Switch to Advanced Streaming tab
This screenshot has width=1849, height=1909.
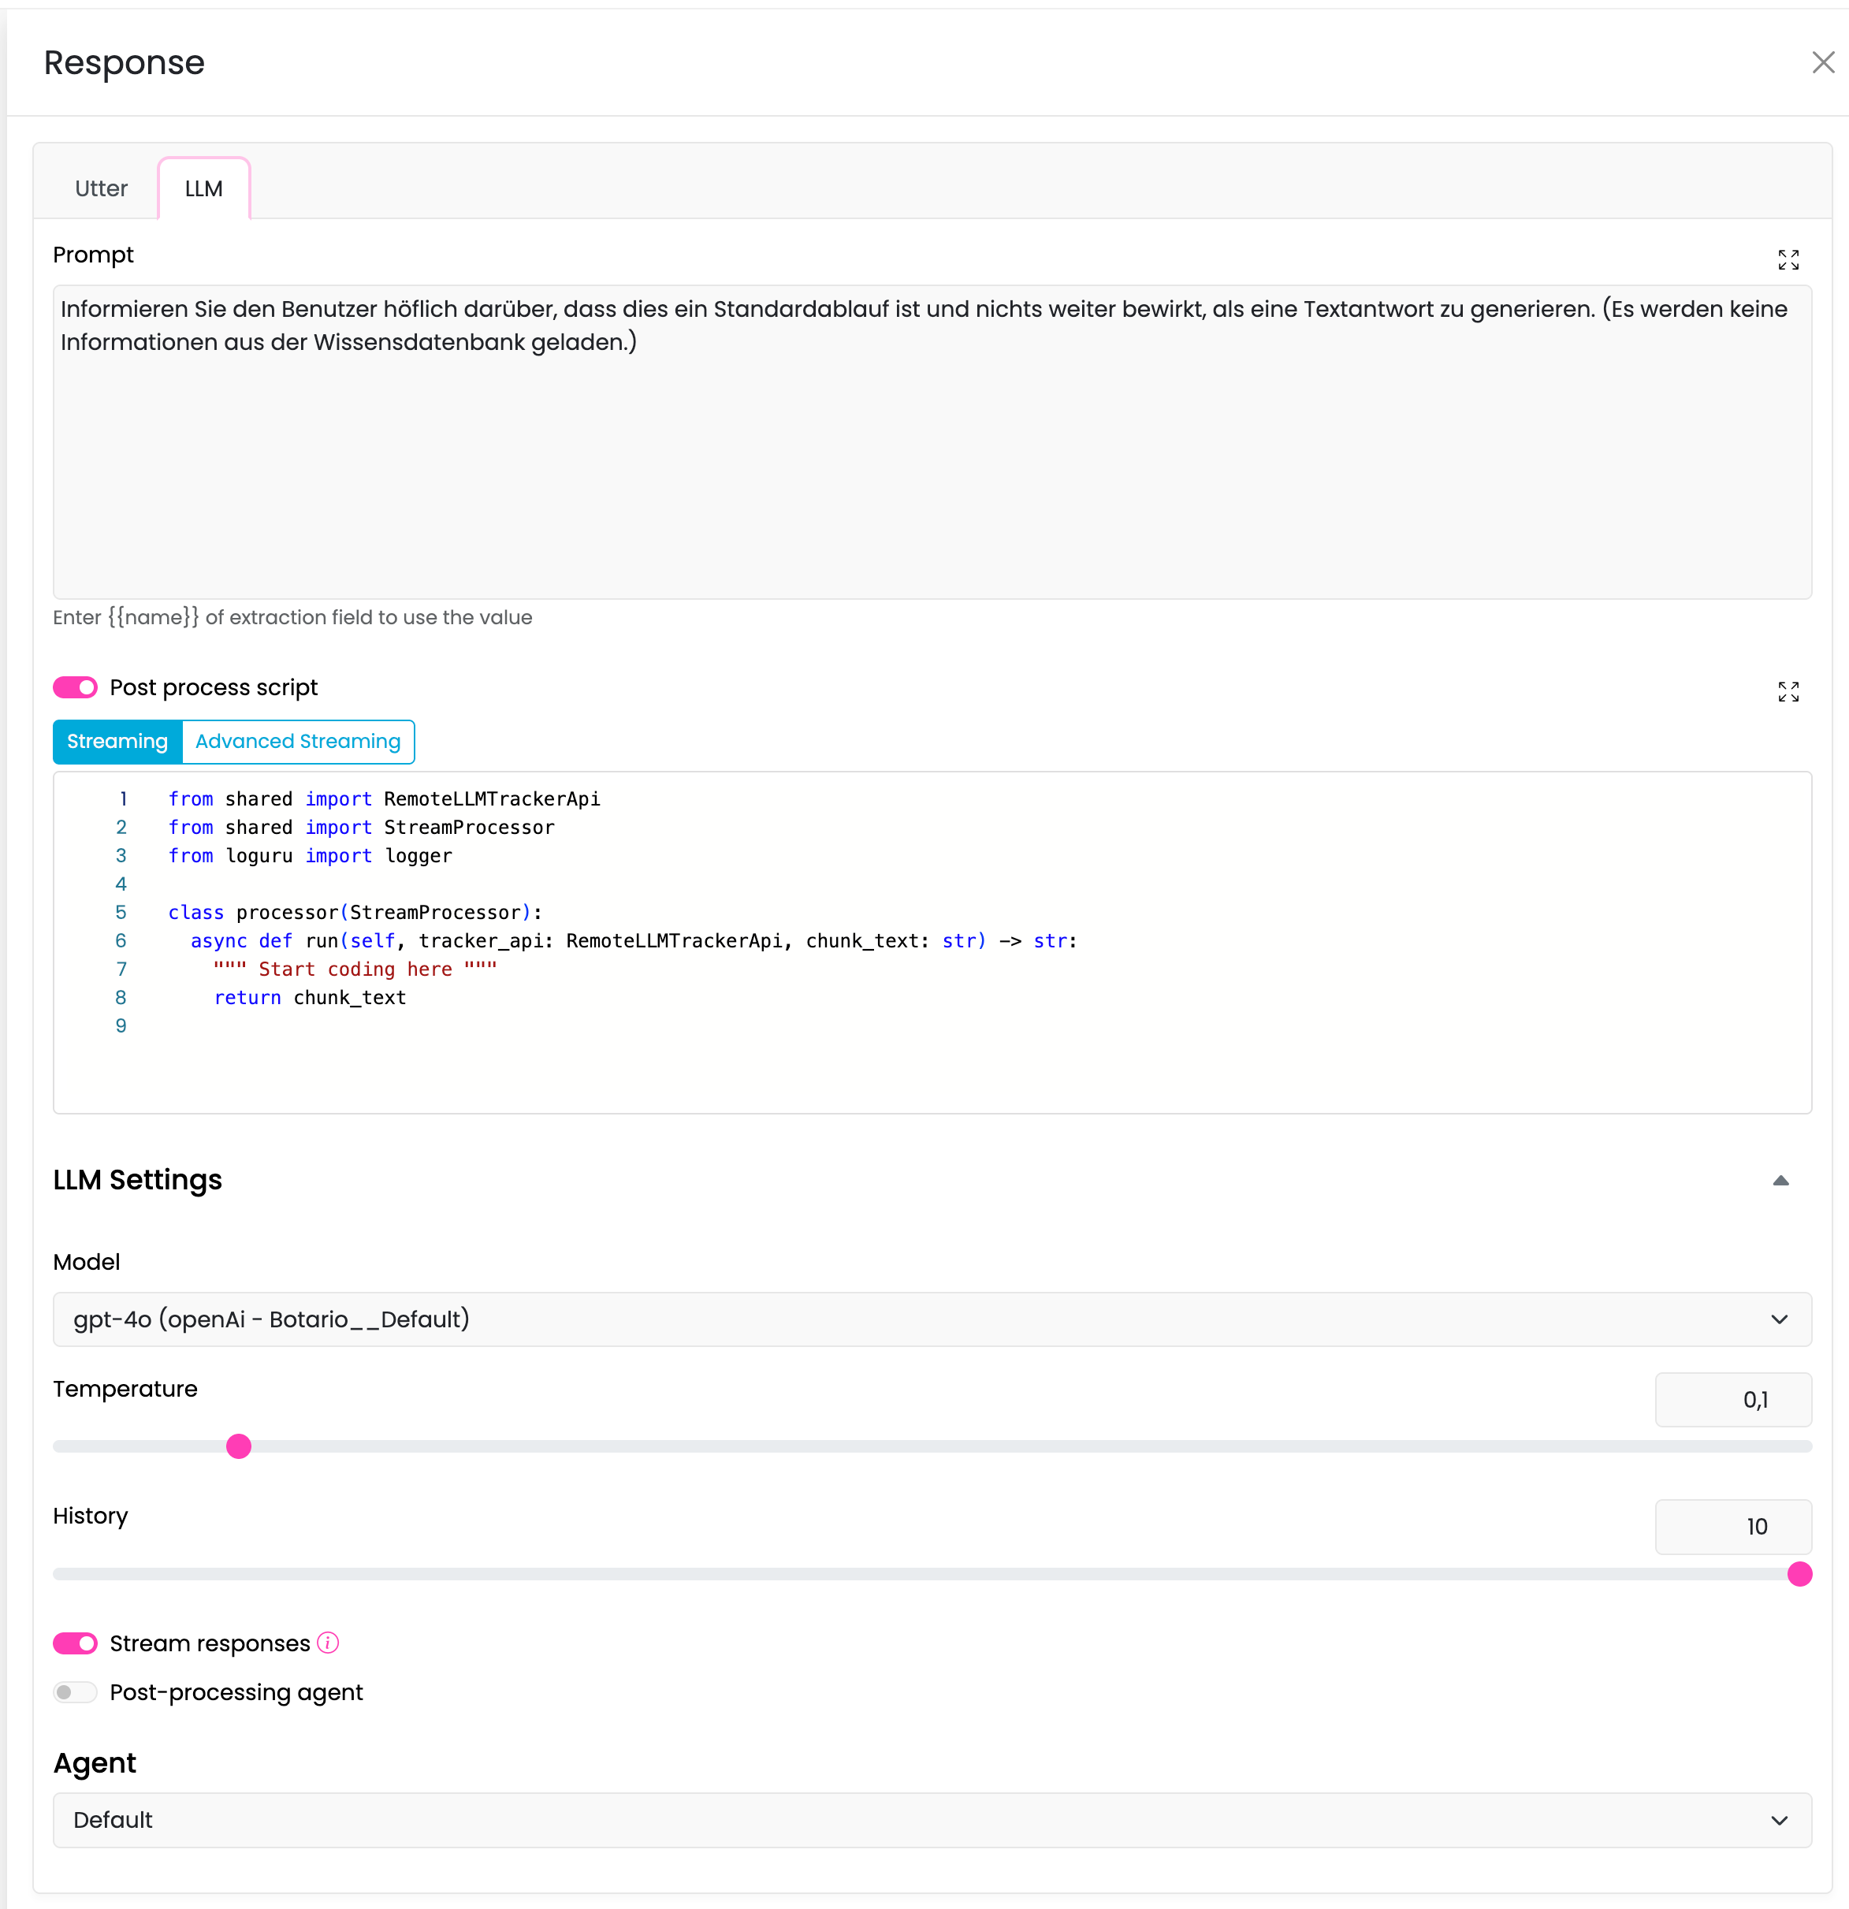coord(298,741)
